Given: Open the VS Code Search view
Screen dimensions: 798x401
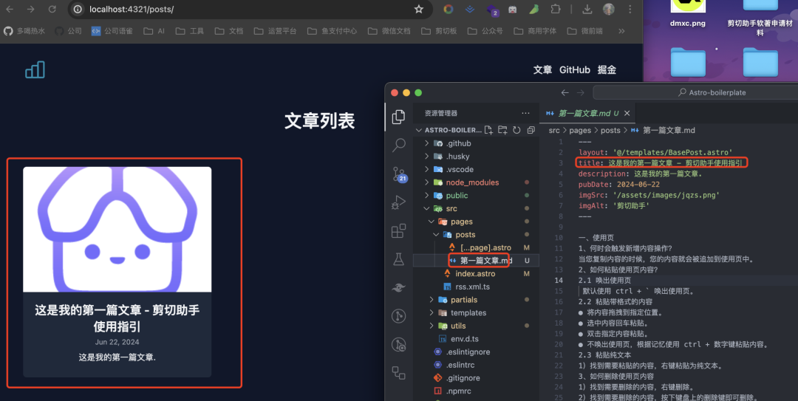Looking at the screenshot, I should (399, 145).
